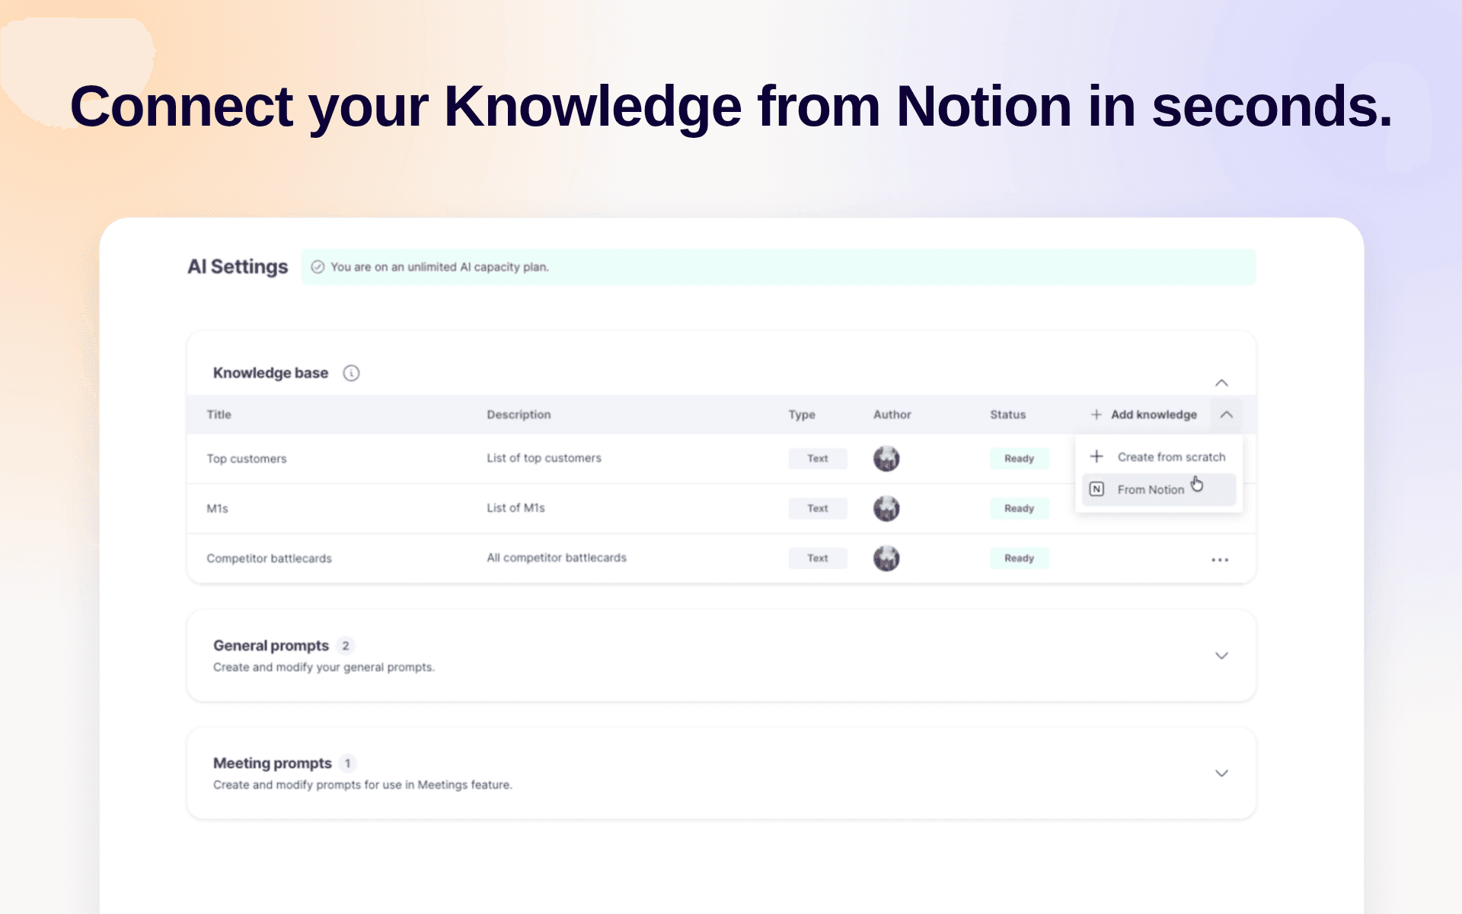
Task: Expand the Meeting prompts section
Action: point(1221,774)
